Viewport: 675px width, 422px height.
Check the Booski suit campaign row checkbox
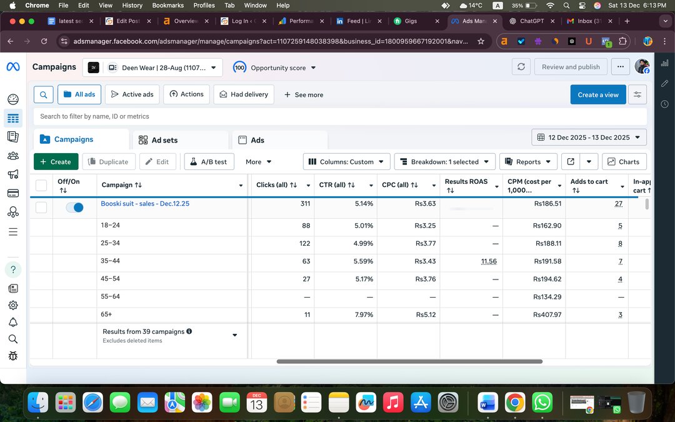click(x=41, y=208)
